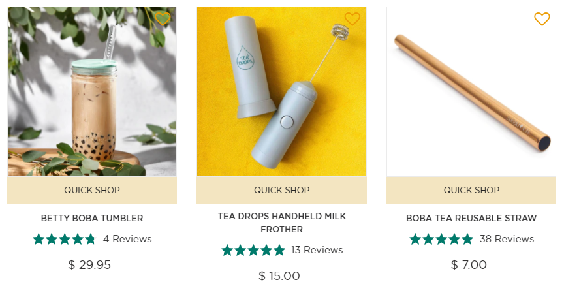Favorite the Betty Boba Tumbler with heart icon
The height and width of the screenshot is (282, 564).
point(163,19)
